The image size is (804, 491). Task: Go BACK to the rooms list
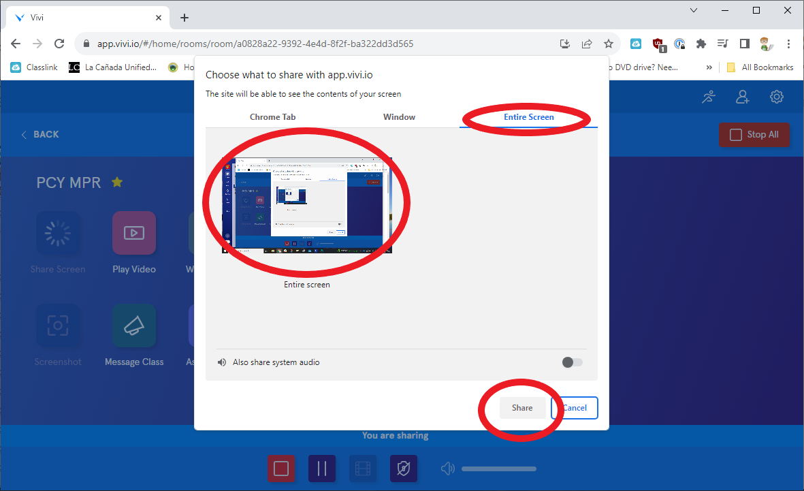(x=40, y=134)
